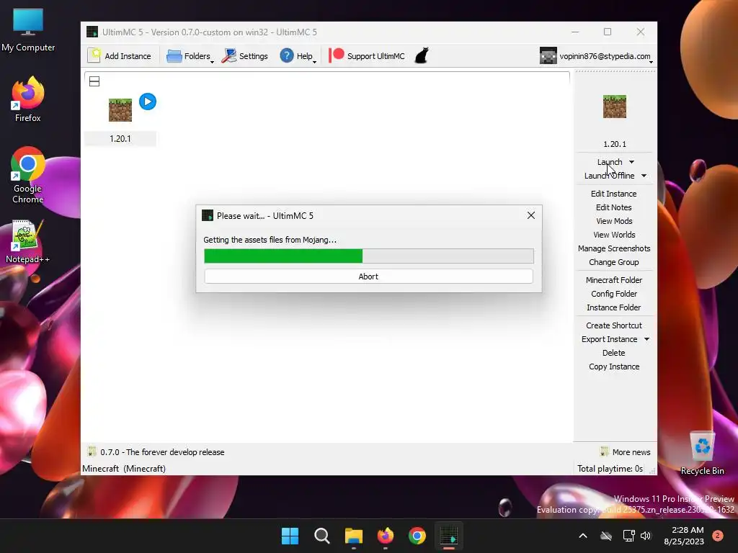
Task: Open taskbar Search
Action: pyautogui.click(x=322, y=536)
